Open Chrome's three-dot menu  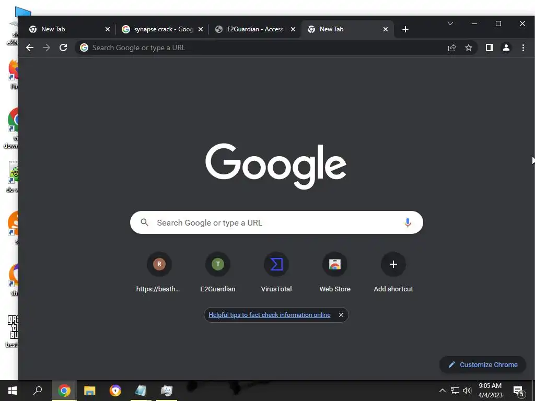[x=523, y=48]
